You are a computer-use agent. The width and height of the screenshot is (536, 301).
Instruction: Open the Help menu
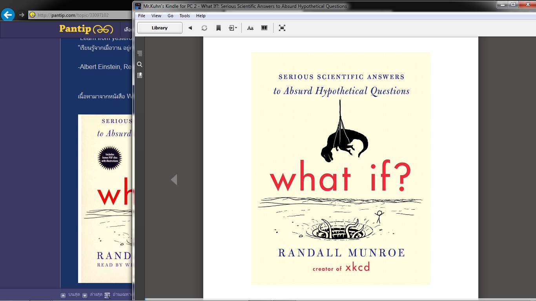pyautogui.click(x=201, y=16)
